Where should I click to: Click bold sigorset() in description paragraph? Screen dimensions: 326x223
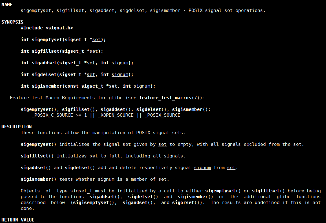(x=186, y=202)
